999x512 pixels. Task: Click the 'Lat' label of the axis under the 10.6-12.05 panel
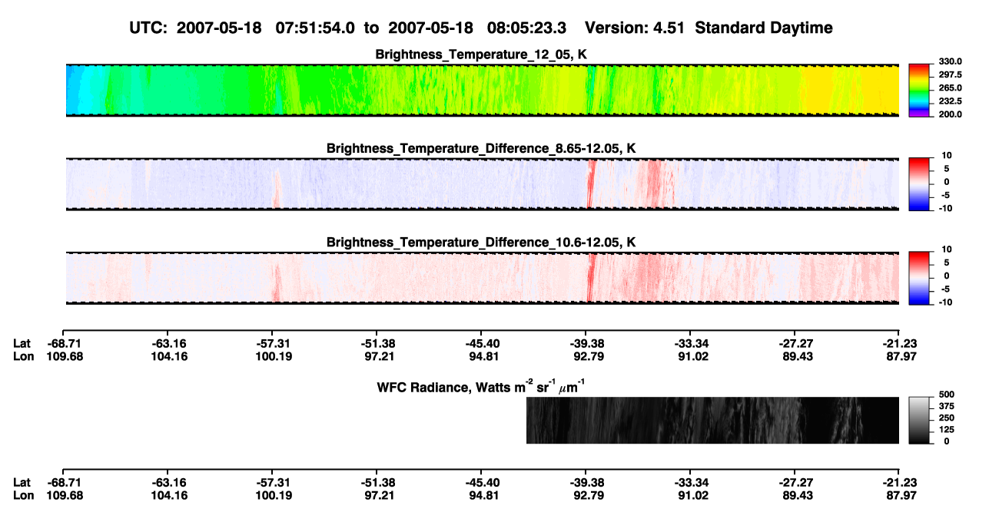tap(22, 343)
